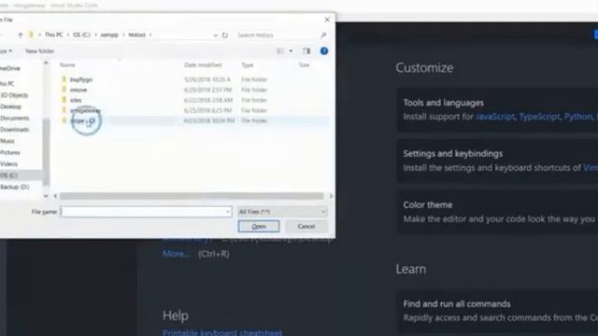The height and width of the screenshot is (336, 598).
Task: Open Music in navigation pane
Action: click(7, 141)
